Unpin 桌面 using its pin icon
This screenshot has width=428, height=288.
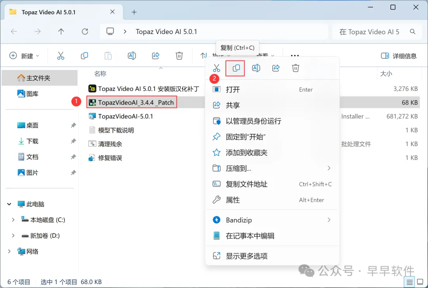coord(73,125)
